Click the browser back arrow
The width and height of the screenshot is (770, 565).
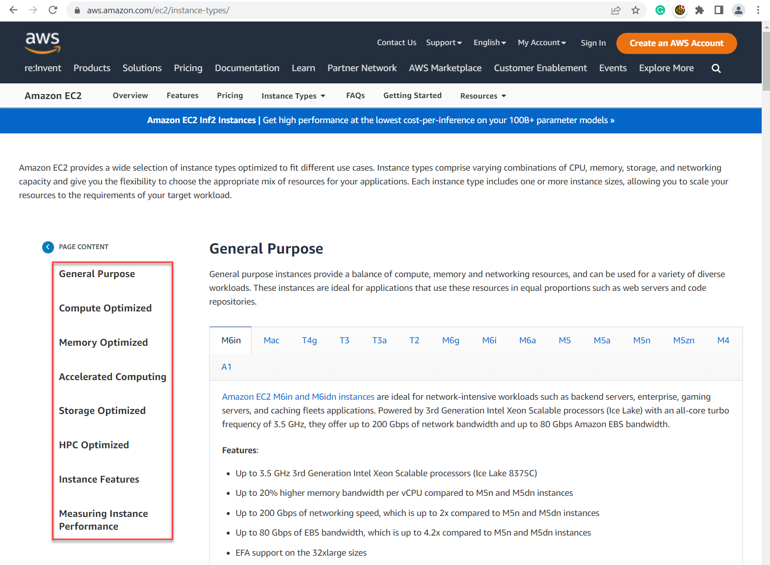coord(14,10)
